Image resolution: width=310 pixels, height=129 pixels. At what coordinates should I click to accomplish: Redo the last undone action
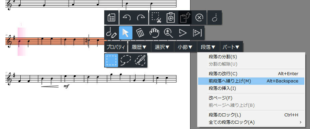[x=141, y=18]
